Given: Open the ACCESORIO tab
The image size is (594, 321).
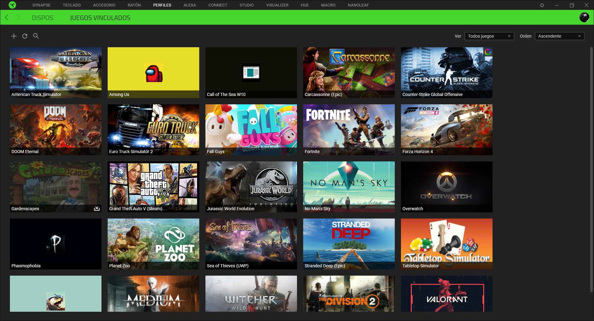Looking at the screenshot, I should click(x=104, y=5).
